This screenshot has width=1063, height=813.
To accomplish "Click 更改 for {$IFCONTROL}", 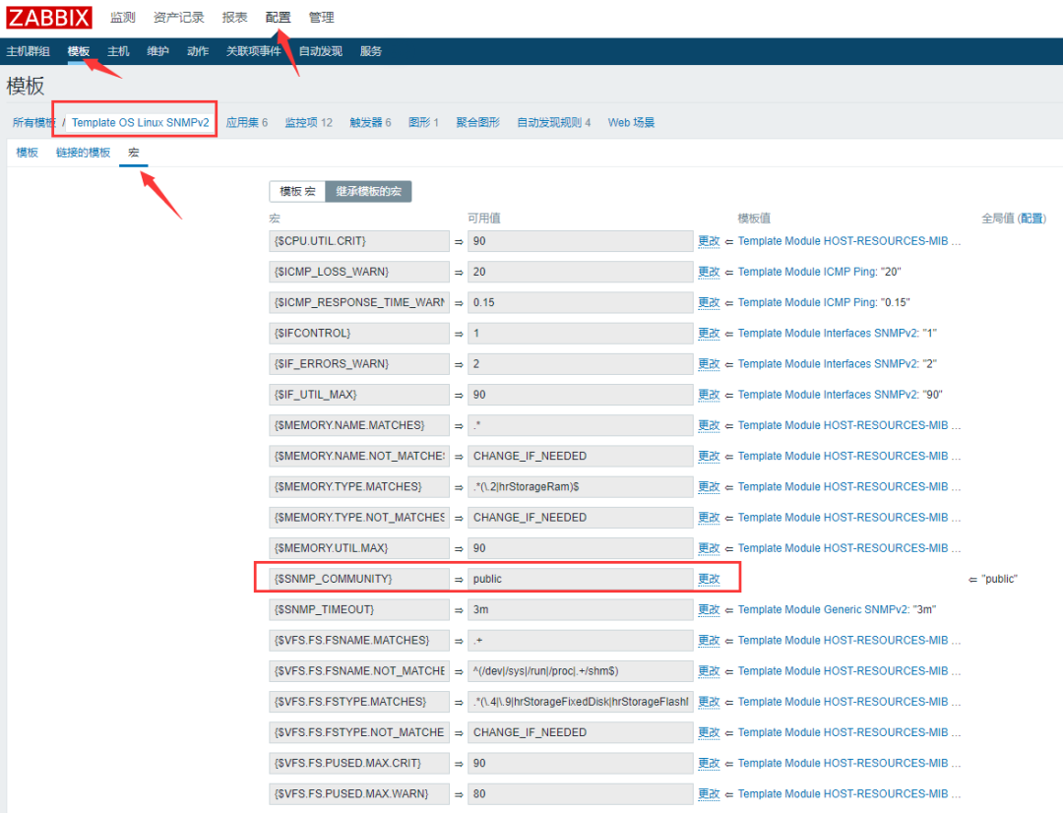I will (709, 334).
